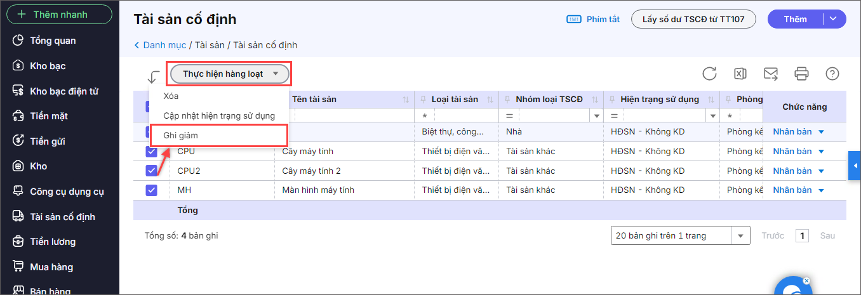Viewport: 861px width, 295px height.
Task: Choose Cập nhật hiện trạng sử dụng option
Action: pyautogui.click(x=219, y=115)
